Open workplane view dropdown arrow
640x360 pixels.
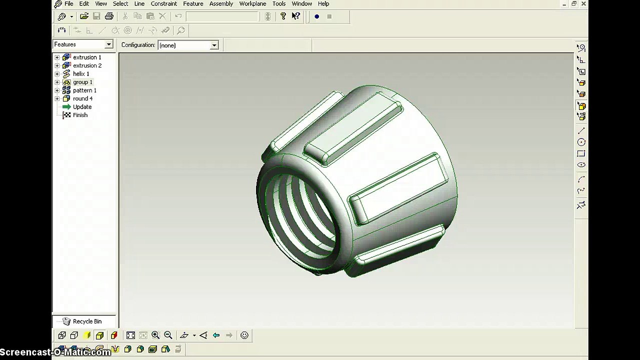[x=194, y=335]
